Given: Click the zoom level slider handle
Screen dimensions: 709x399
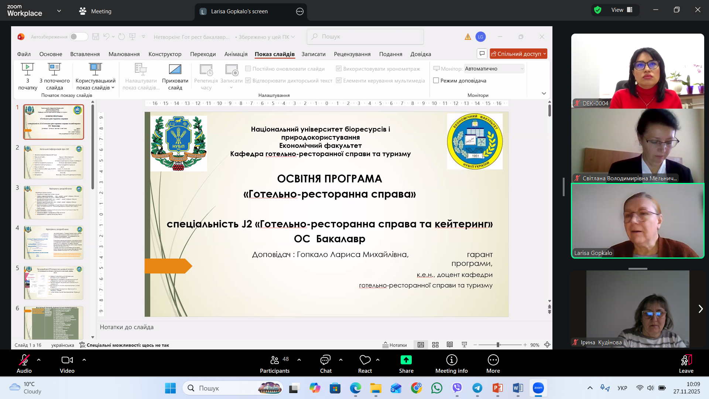Looking at the screenshot, I should (x=498, y=345).
